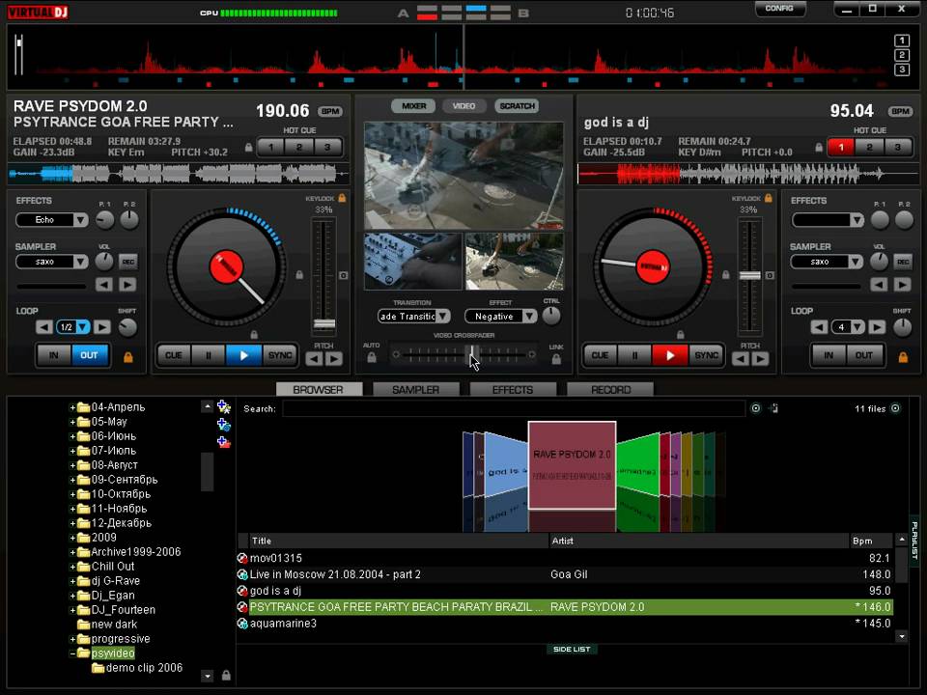Viewport: 927px width, 695px height.
Task: Switch to the VIDEO panel
Action: pos(464,106)
